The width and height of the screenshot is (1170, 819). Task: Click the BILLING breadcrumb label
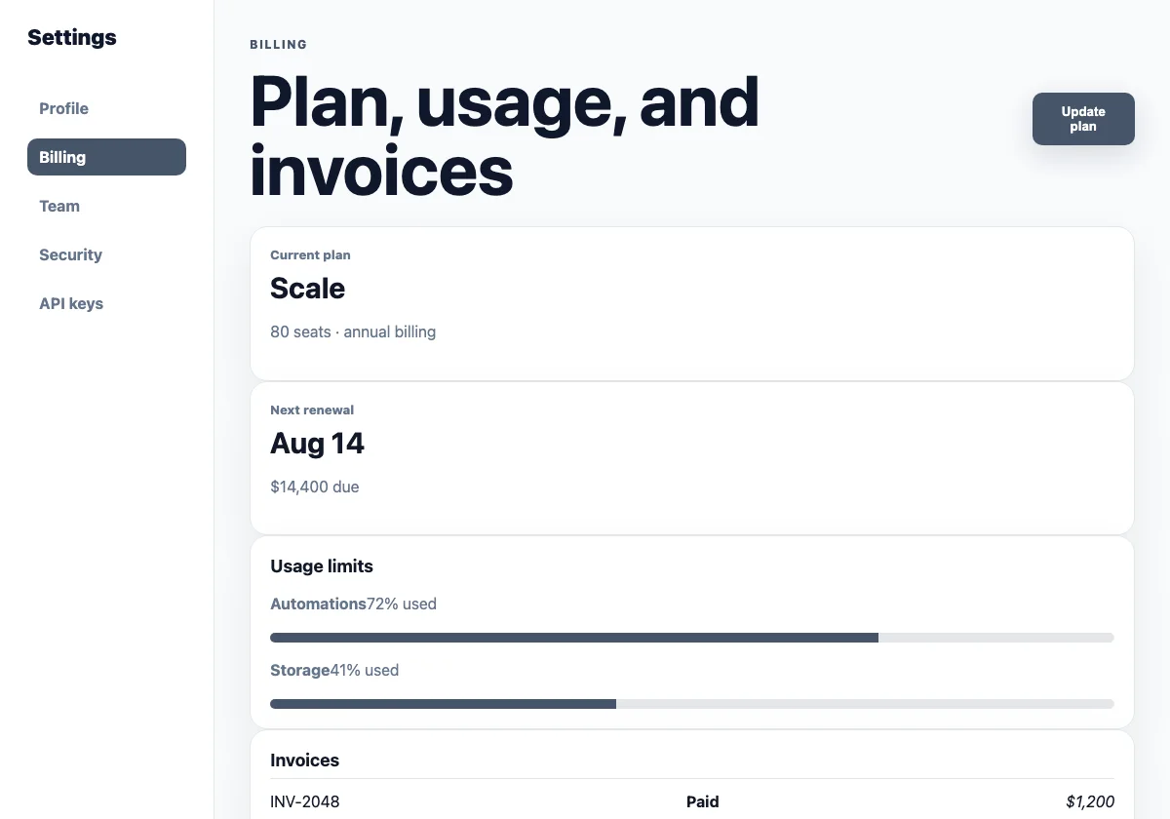[279, 45]
